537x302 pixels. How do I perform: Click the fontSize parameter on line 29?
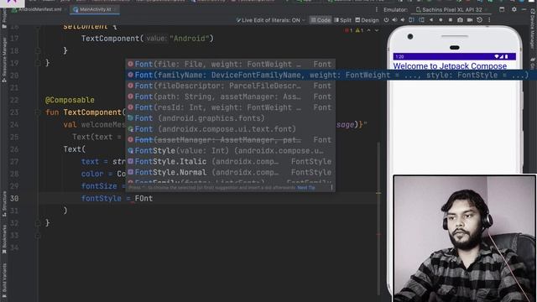pyautogui.click(x=99, y=186)
